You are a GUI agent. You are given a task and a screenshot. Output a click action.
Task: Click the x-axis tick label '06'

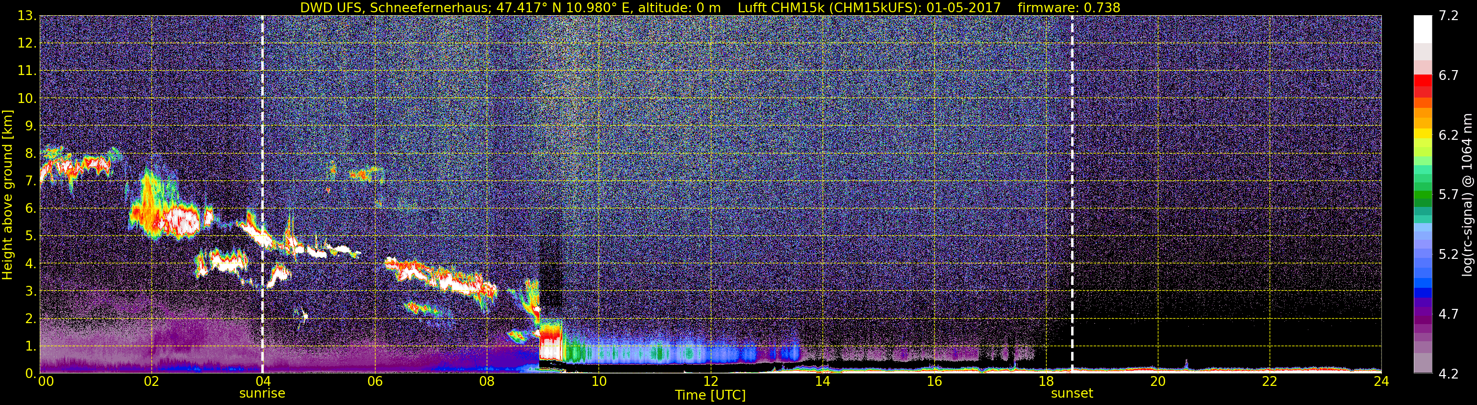tap(375, 381)
